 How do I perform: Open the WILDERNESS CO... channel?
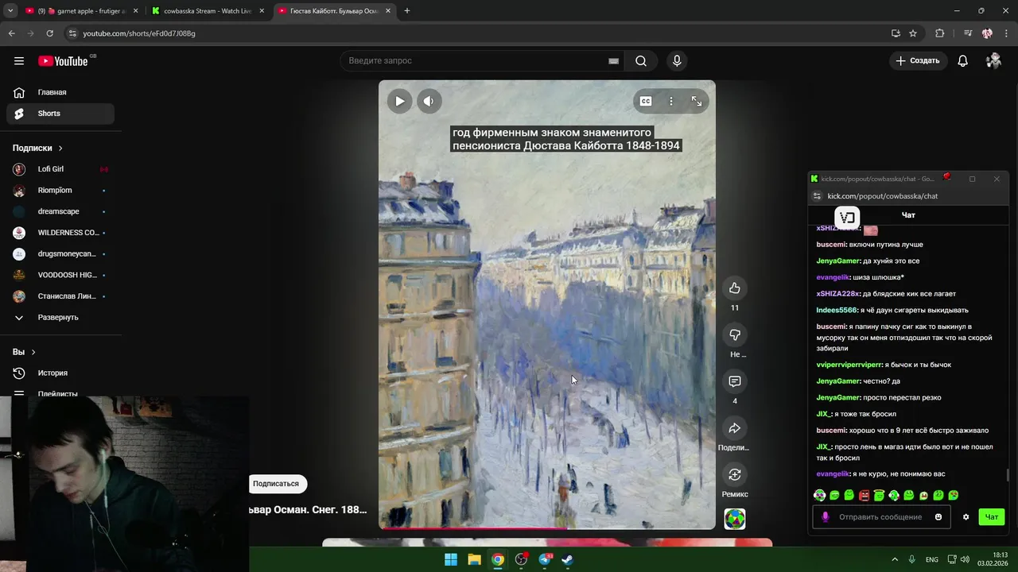point(60,233)
